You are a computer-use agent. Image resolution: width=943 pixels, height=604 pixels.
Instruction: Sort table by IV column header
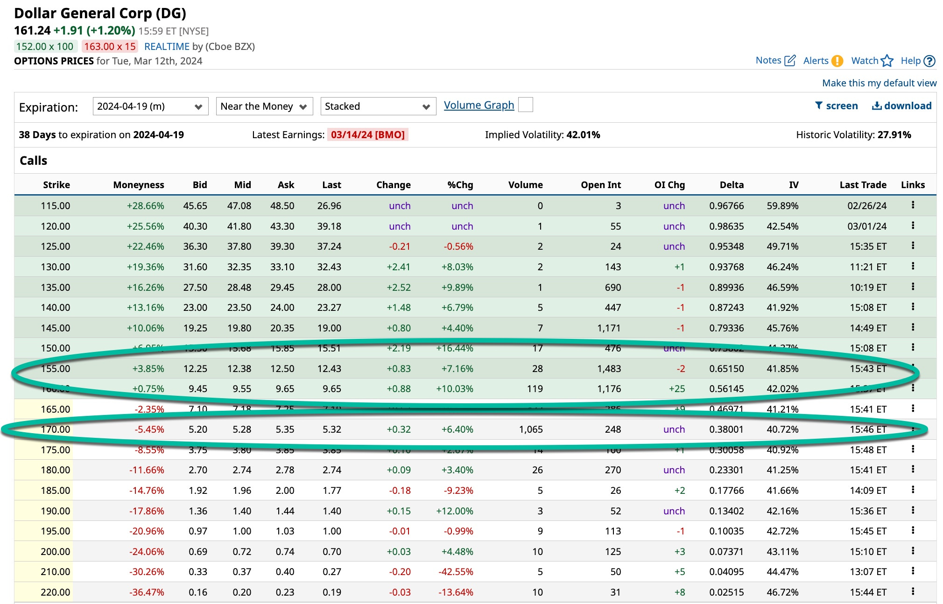(x=794, y=185)
